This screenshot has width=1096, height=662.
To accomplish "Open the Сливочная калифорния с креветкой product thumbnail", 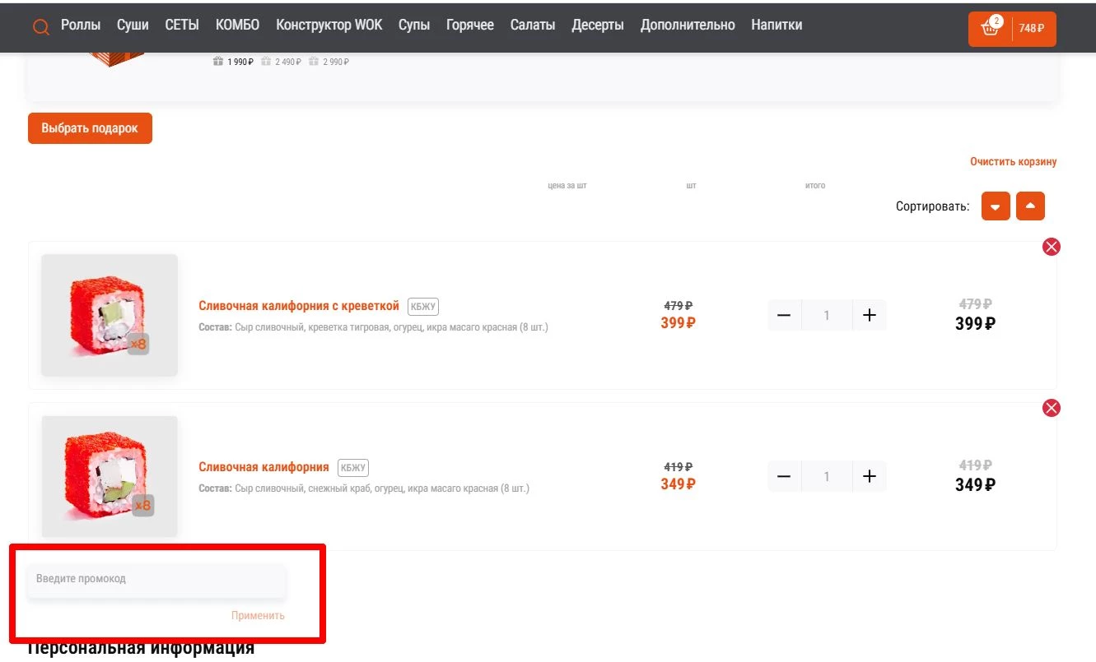I will point(110,316).
